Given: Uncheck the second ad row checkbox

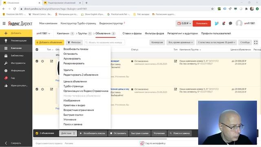Looking at the screenshot, I should [37, 89].
